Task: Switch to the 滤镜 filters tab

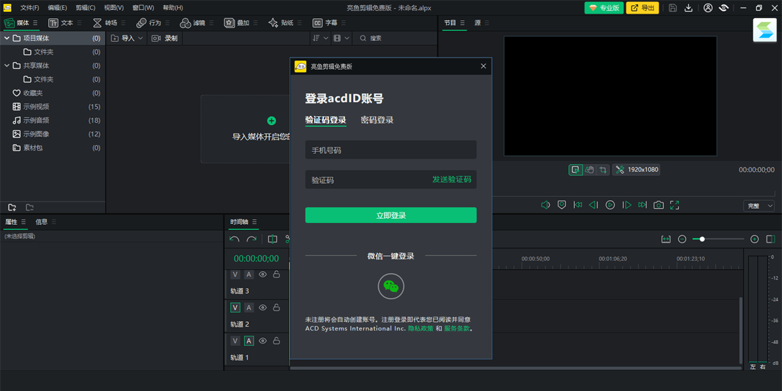Action: click(x=192, y=23)
